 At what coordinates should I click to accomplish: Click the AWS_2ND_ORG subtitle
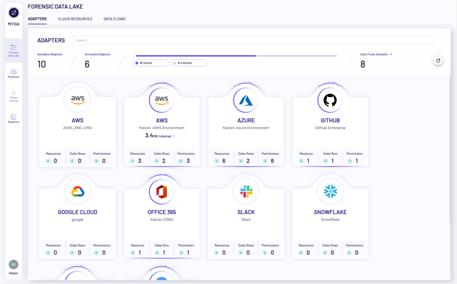77,128
